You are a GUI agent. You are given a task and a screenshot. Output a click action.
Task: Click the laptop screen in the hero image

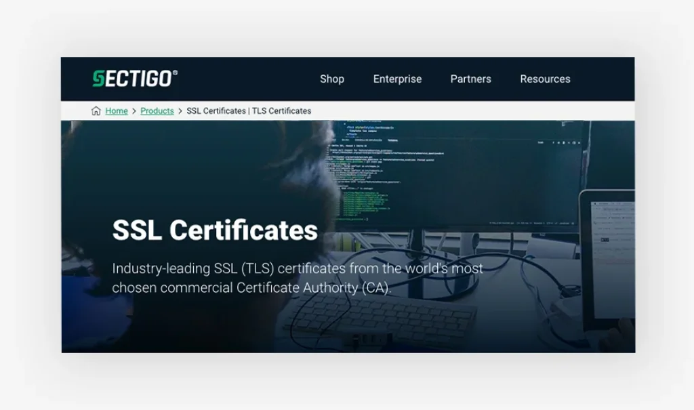click(610, 258)
